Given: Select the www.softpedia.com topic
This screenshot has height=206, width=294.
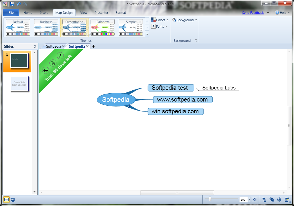Looking at the screenshot, I should pyautogui.click(x=183, y=100).
